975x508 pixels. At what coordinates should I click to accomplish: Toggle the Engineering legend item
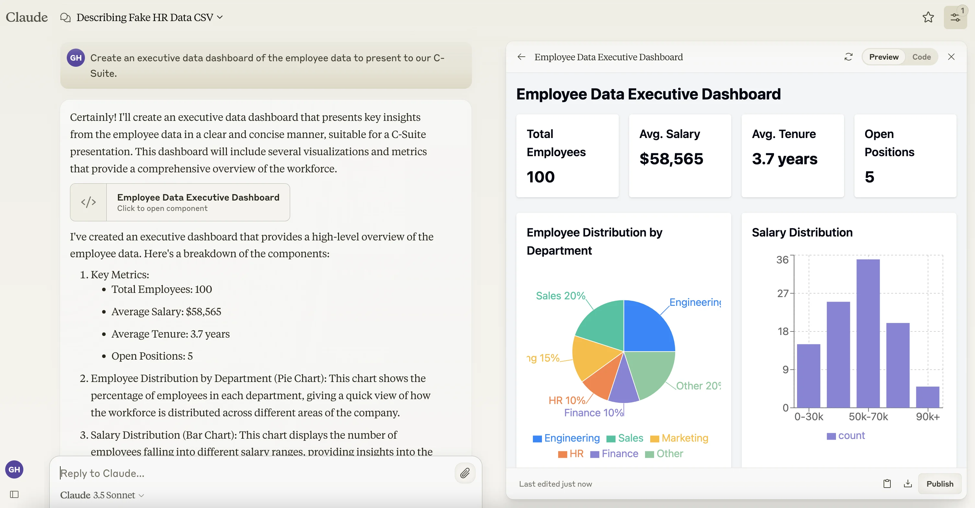566,438
